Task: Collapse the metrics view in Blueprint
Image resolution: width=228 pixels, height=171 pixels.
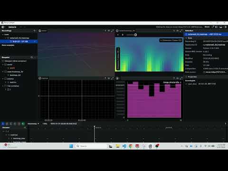Action: point(3,79)
